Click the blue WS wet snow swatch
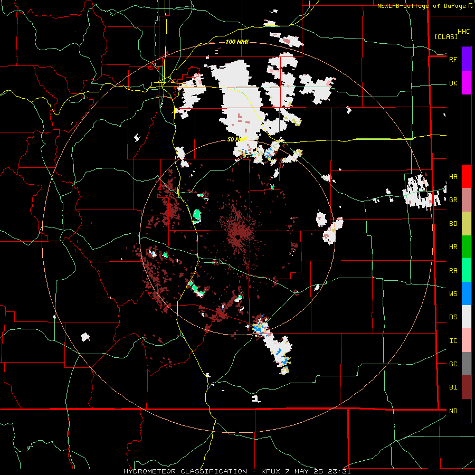Viewport: 475px width, 475px height. tap(466, 293)
